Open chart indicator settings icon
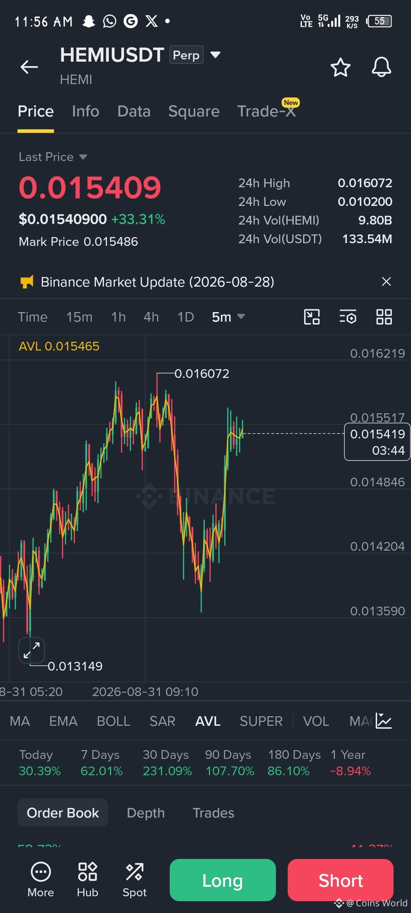 tap(348, 317)
